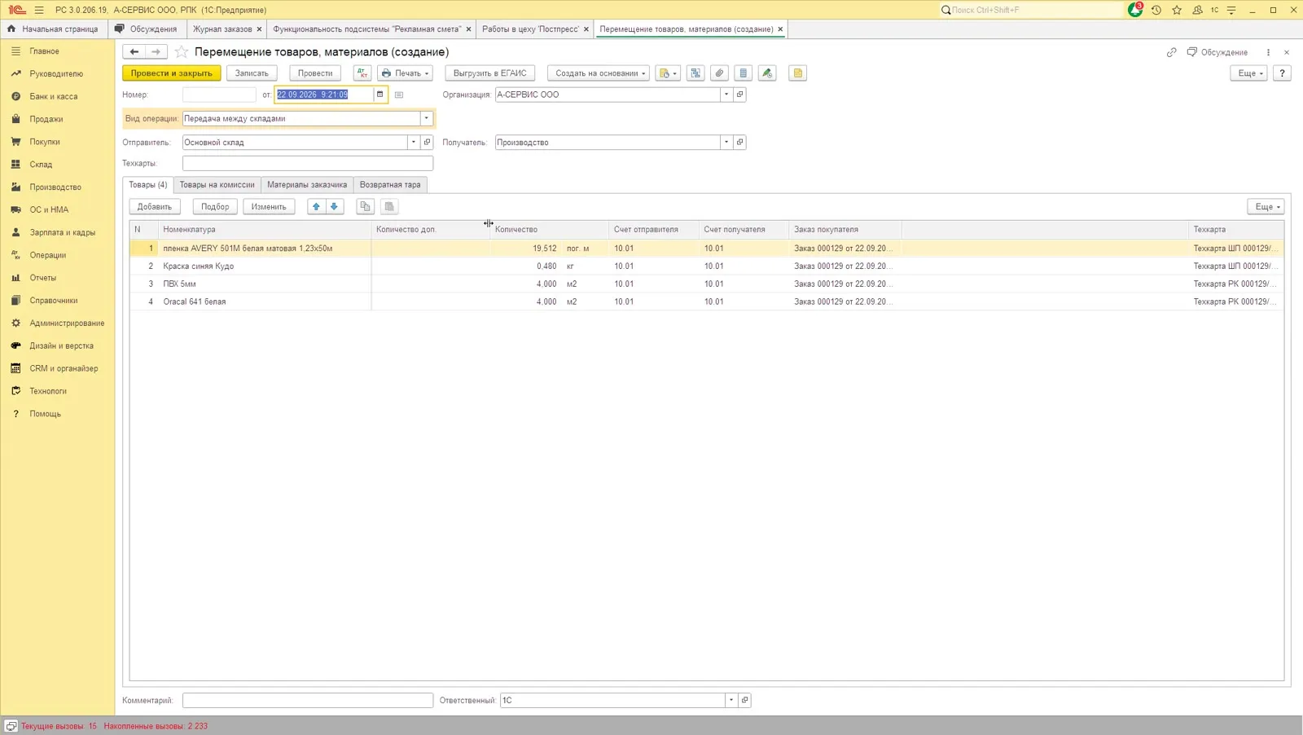1303x735 pixels.
Task: Open the history clock icon
Action: (1156, 10)
